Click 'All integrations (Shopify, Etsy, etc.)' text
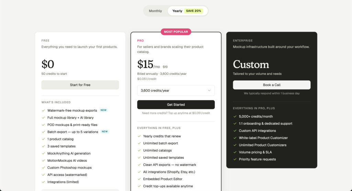352x191 pixels. 169,172
